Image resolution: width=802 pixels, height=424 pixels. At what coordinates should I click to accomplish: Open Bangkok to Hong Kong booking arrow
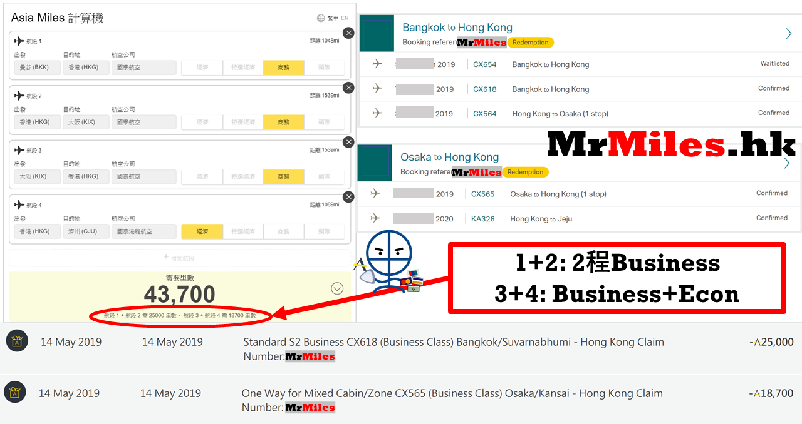click(x=788, y=34)
